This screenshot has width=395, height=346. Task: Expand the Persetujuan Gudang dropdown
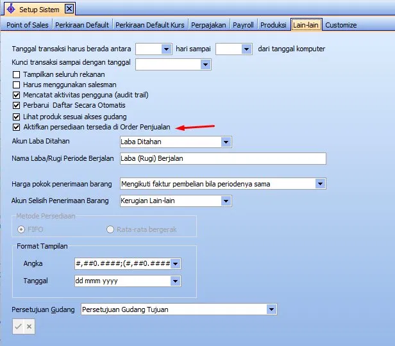(271, 309)
